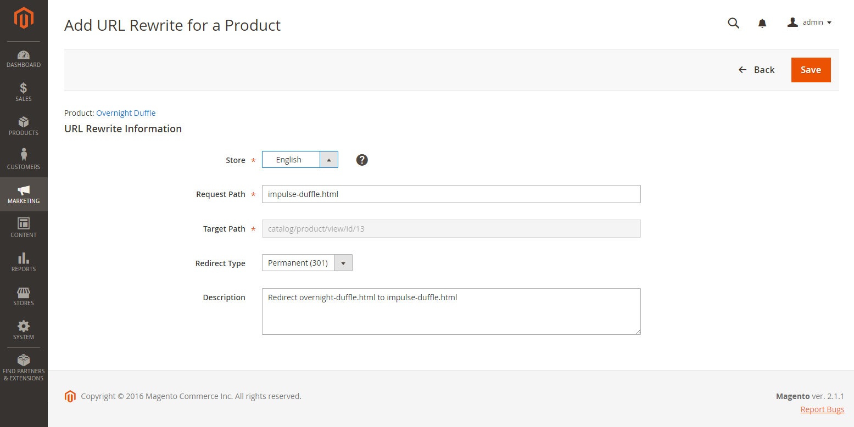Image resolution: width=854 pixels, height=427 pixels.
Task: Click the 'Request Path' label
Action: click(221, 194)
